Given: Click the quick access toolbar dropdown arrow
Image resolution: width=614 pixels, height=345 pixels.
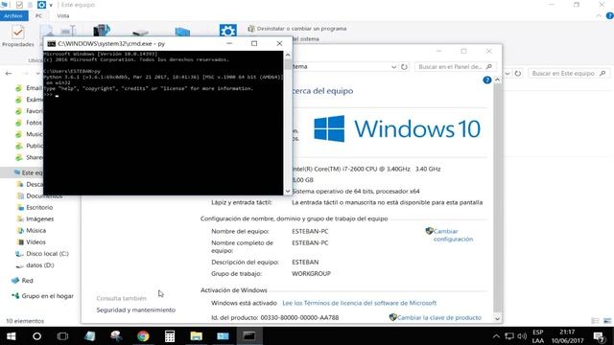Looking at the screenshot, I should (x=51, y=5).
